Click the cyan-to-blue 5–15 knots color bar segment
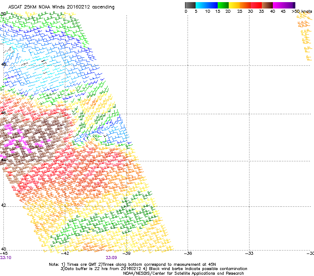314x276 pixels. pos(207,5)
